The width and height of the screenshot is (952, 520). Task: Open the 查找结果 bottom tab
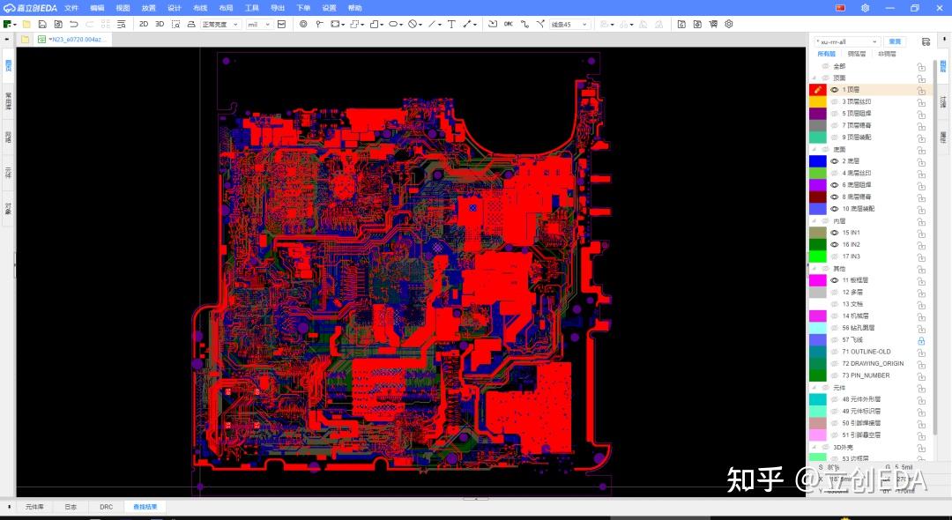tap(145, 507)
